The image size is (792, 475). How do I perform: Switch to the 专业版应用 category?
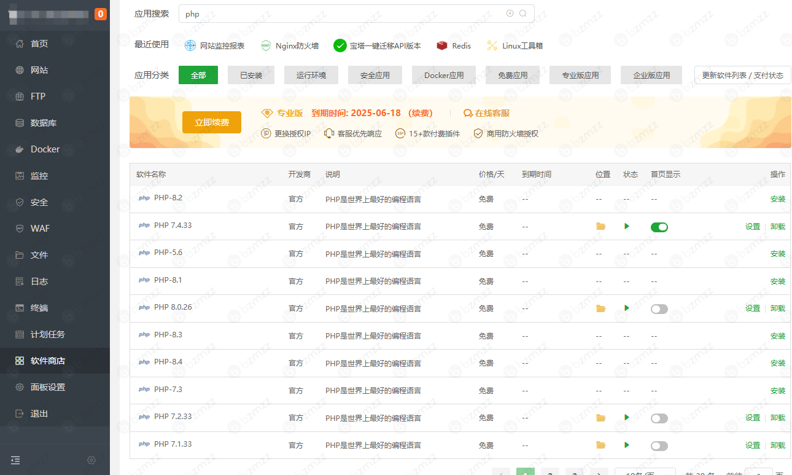click(x=580, y=75)
